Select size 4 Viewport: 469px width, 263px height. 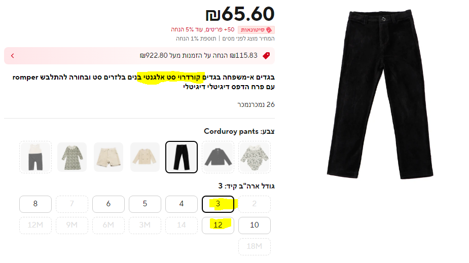pyautogui.click(x=181, y=204)
